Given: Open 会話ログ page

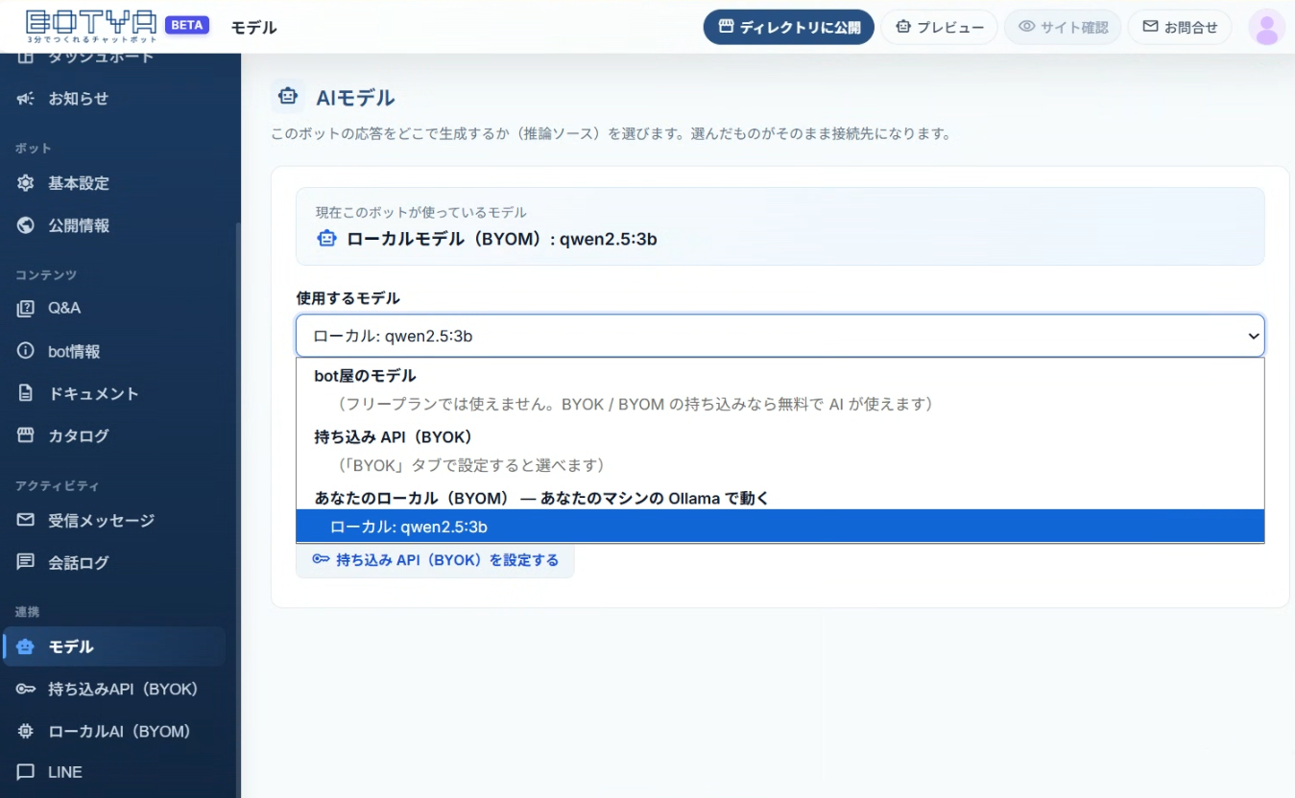Looking at the screenshot, I should tap(113, 562).
